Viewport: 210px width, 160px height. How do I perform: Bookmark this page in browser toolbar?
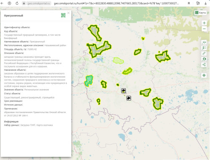189,3
